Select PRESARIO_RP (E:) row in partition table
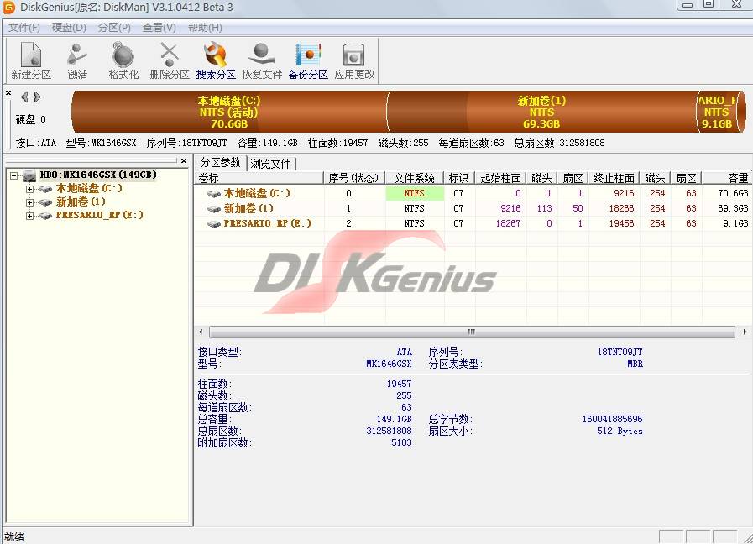753x544 pixels. (473, 223)
